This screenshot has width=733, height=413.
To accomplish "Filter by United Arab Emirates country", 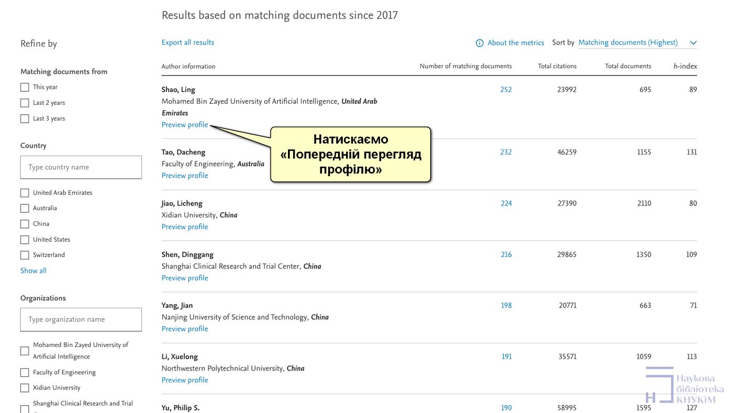I will (x=25, y=193).
